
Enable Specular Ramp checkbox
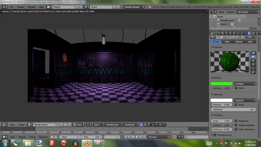pos(236,105)
